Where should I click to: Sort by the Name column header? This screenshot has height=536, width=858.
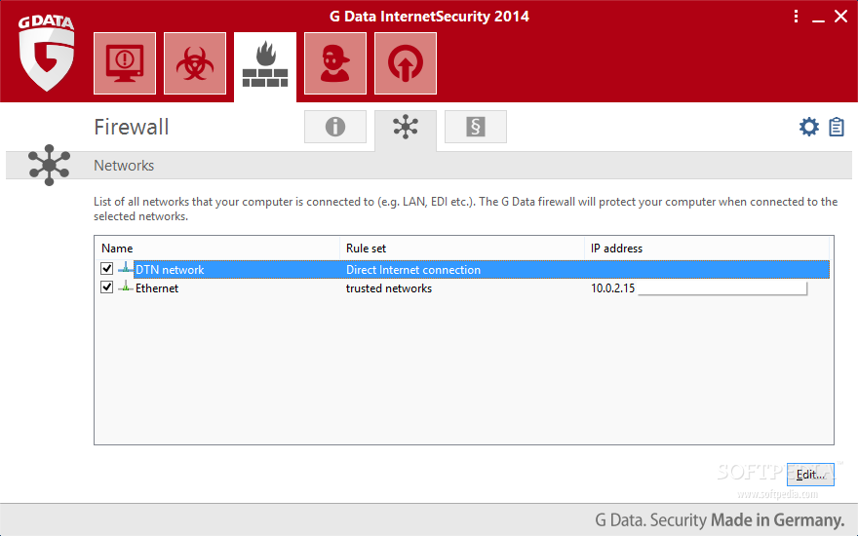pyautogui.click(x=217, y=249)
